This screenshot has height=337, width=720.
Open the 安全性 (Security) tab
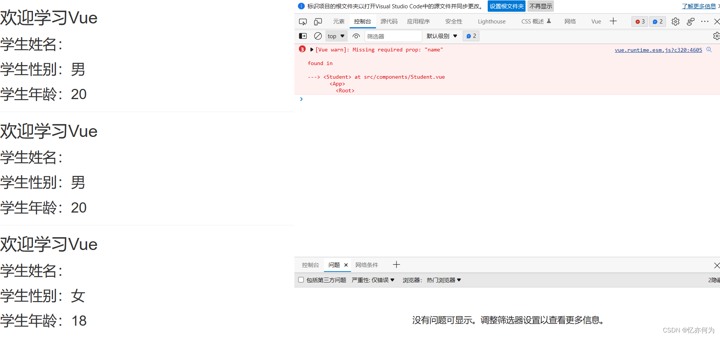click(x=454, y=22)
